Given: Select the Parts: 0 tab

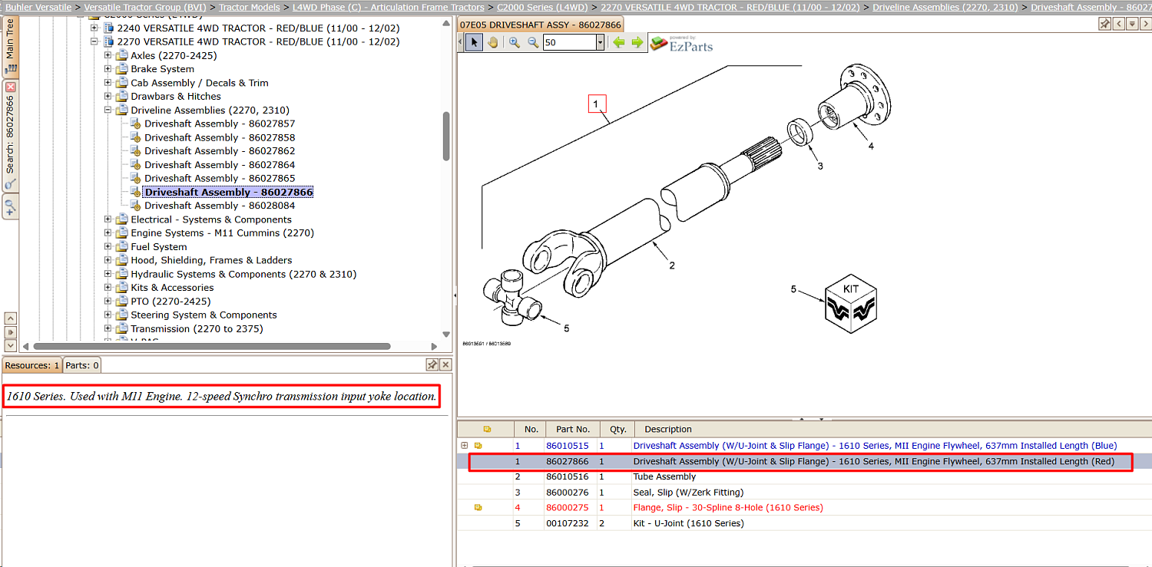Looking at the screenshot, I should point(81,365).
